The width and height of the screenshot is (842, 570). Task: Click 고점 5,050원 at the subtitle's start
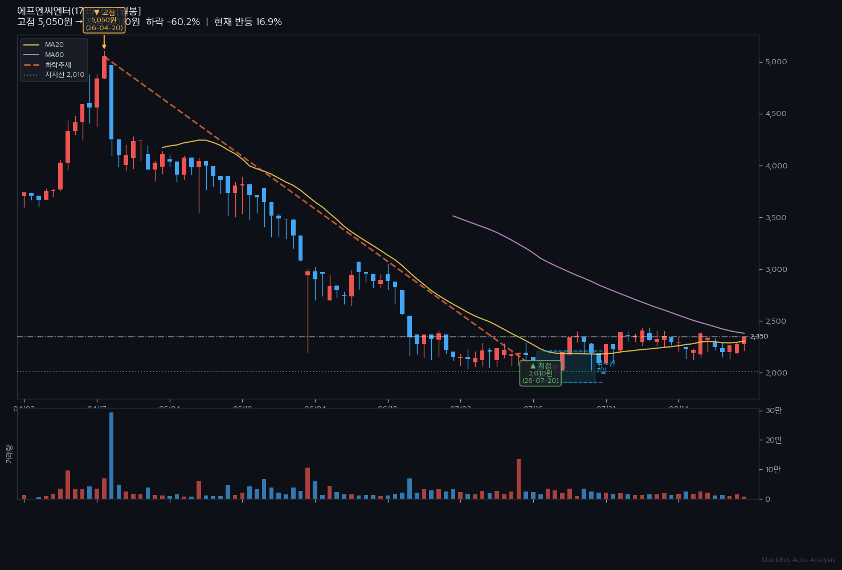45,22
